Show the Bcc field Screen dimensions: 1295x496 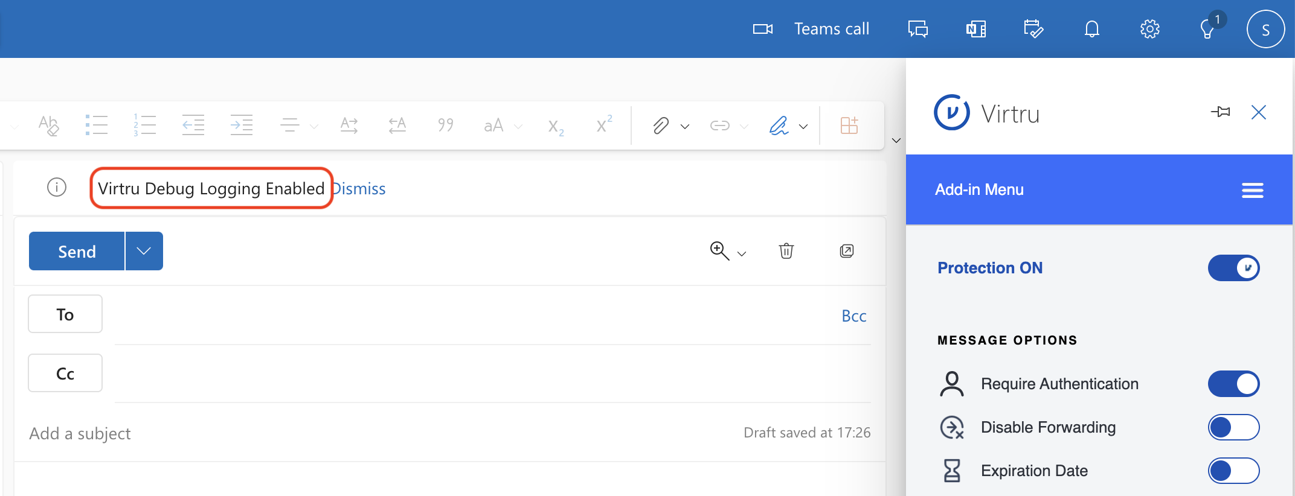coord(853,316)
